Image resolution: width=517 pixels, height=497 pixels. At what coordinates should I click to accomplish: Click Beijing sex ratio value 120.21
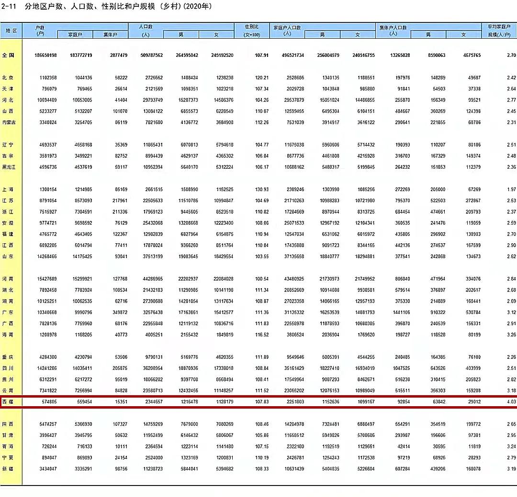coord(262,78)
